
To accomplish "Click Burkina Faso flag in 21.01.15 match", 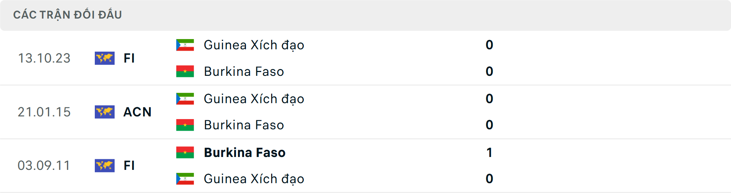I will click(185, 125).
